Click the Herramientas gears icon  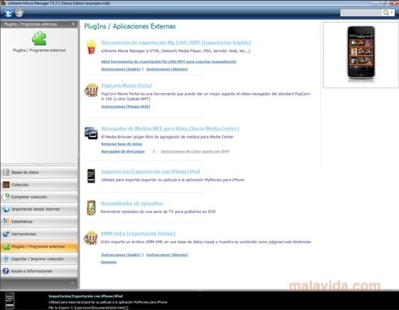(x=6, y=234)
